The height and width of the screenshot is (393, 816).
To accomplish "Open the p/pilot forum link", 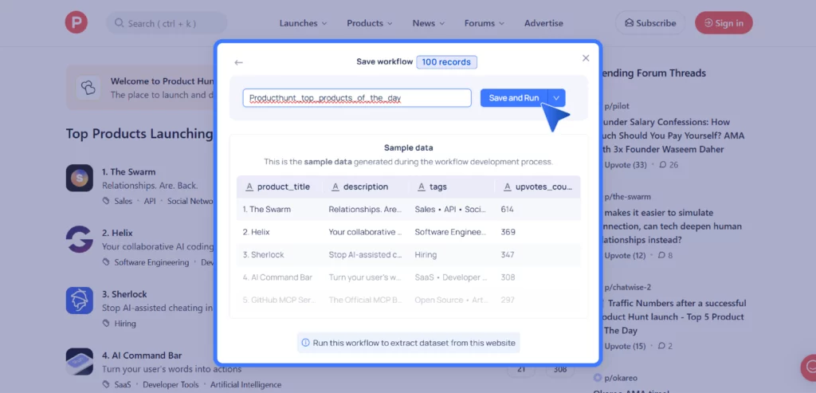I will [616, 106].
